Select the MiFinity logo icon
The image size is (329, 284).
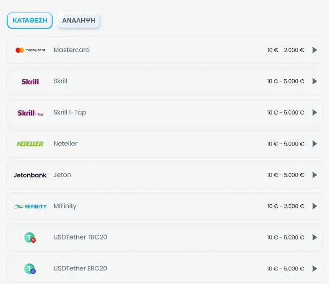click(x=30, y=206)
